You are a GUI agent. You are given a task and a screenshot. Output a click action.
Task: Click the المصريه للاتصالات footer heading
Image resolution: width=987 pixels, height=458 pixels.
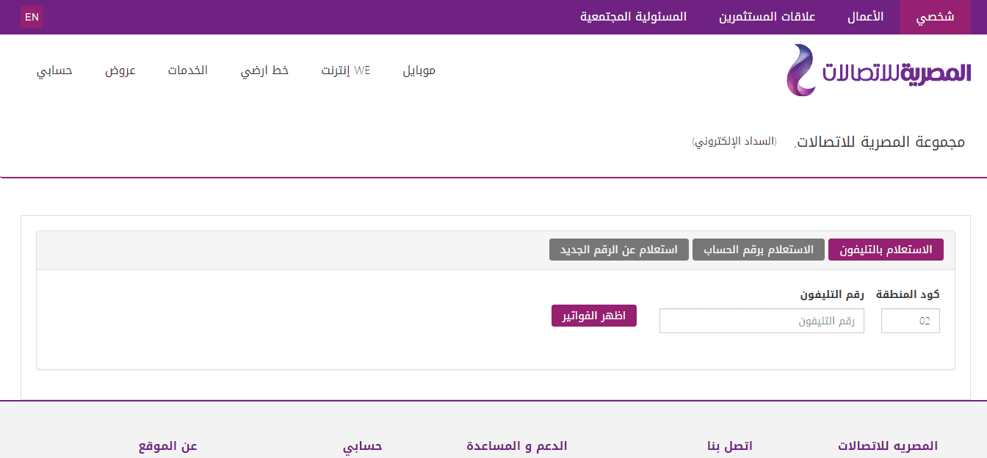click(x=888, y=446)
